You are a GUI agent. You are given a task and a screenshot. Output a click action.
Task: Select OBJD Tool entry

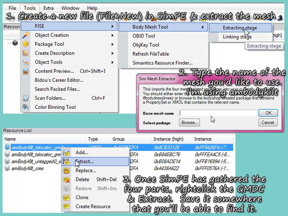163,36
